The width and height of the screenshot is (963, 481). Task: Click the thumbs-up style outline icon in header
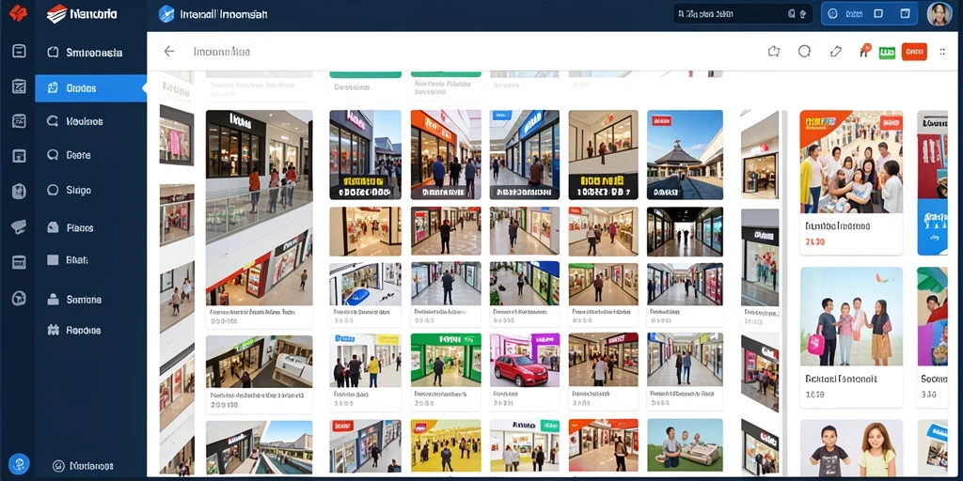774,52
